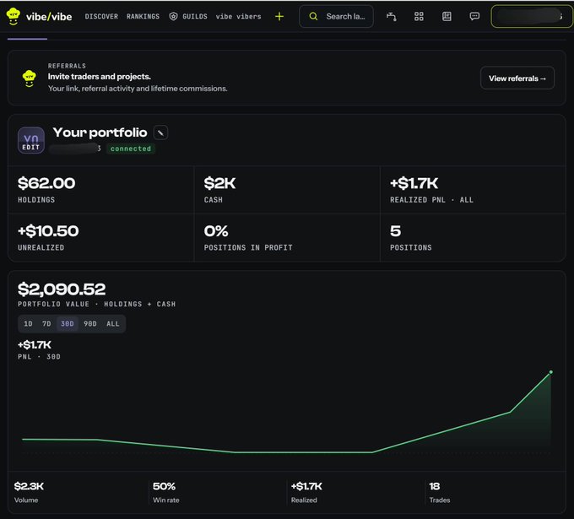This screenshot has height=519, width=574.
Task: Open the faucet icon in the top bar
Action: [x=392, y=17]
